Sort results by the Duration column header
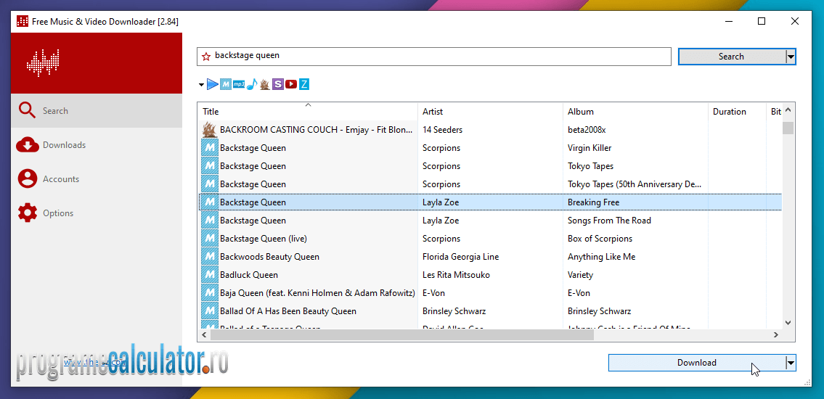824x399 pixels. click(x=738, y=111)
